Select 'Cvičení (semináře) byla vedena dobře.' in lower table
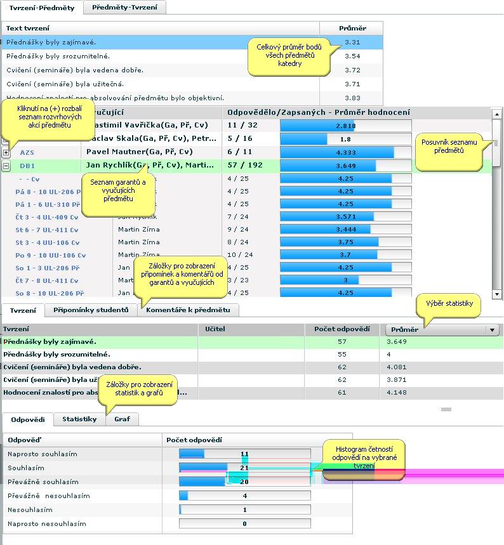The image size is (504, 545). point(253,367)
